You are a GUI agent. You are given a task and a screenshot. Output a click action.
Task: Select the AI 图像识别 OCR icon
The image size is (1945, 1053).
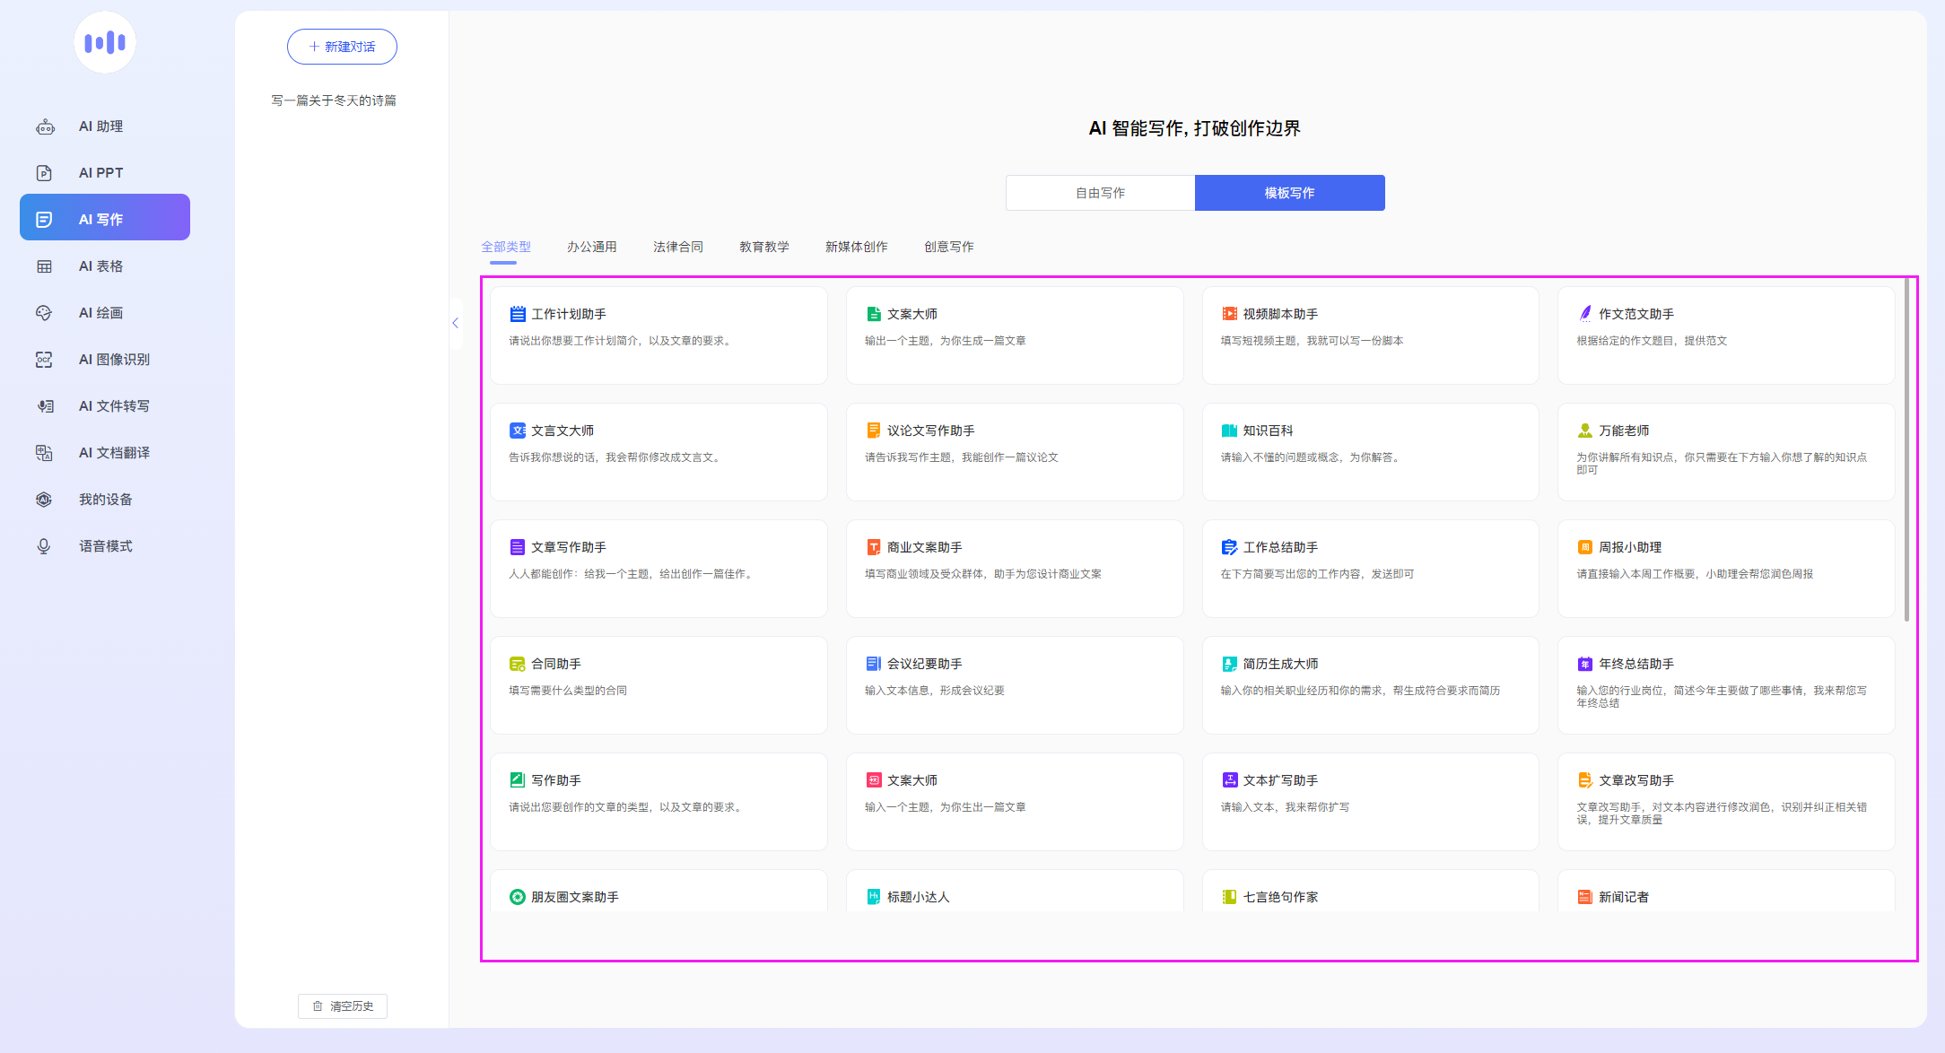point(44,360)
